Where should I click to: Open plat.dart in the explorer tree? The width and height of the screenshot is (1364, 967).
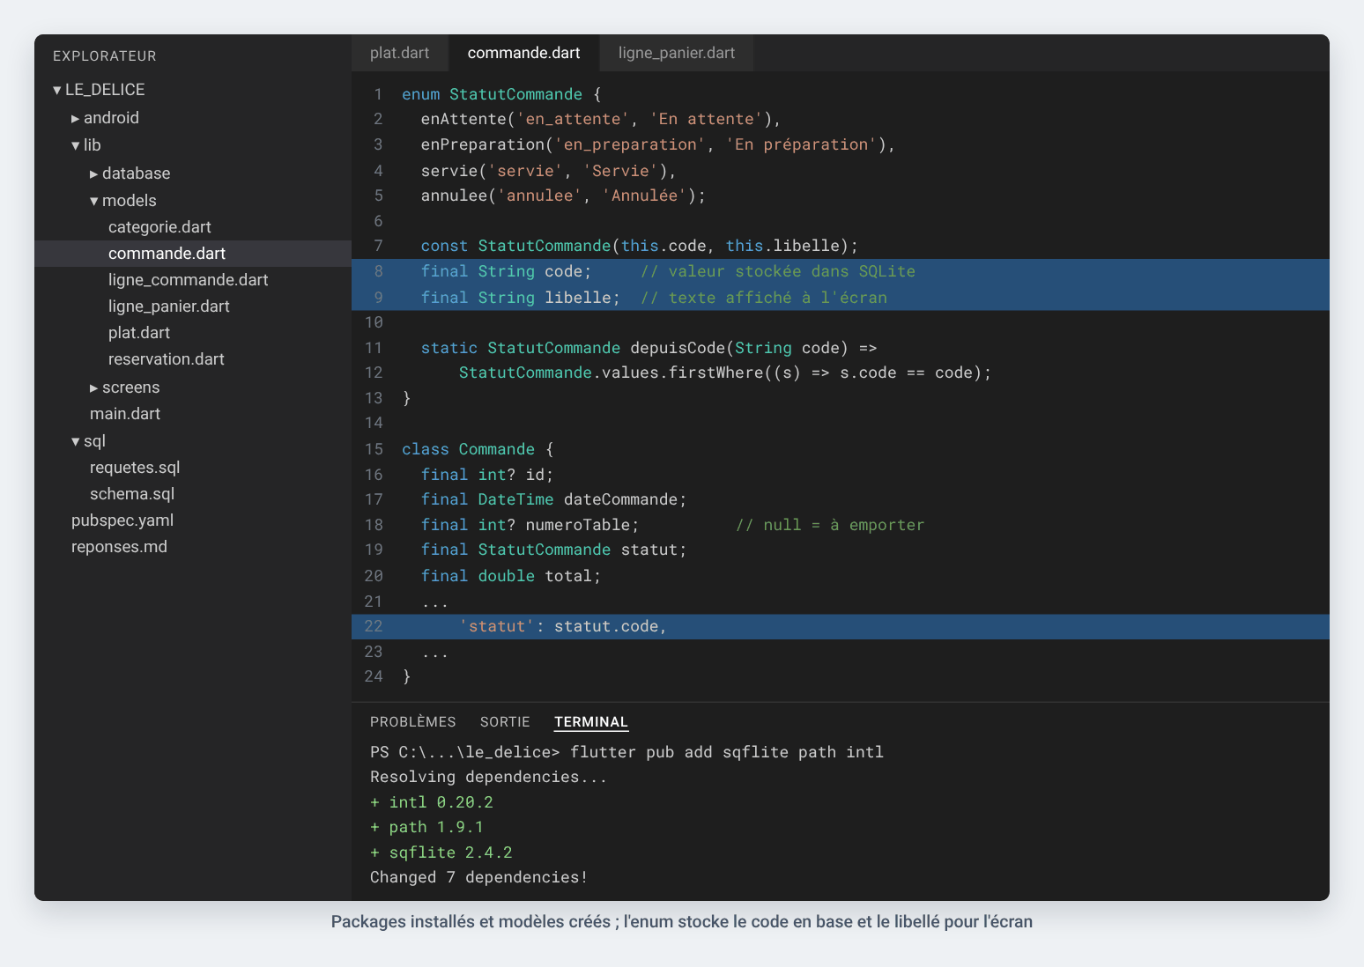193,333
